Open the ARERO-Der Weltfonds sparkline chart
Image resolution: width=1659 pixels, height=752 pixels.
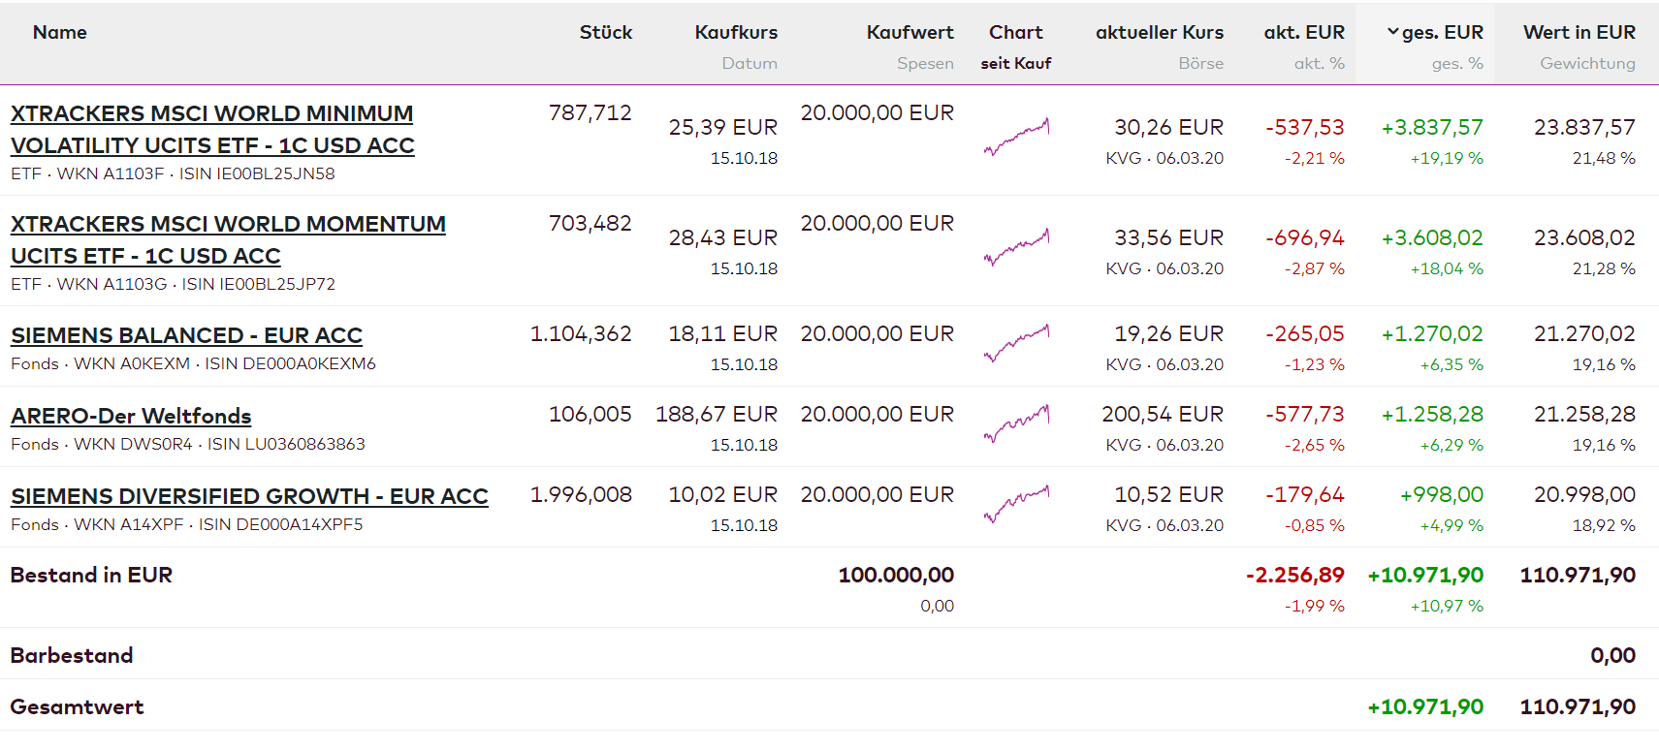1016,423
